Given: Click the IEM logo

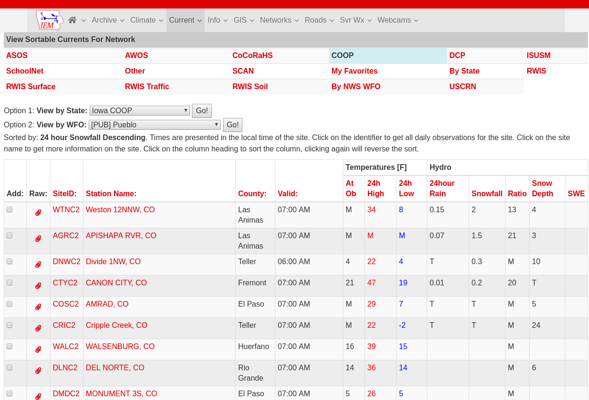Looking at the screenshot, I should [x=50, y=20].
